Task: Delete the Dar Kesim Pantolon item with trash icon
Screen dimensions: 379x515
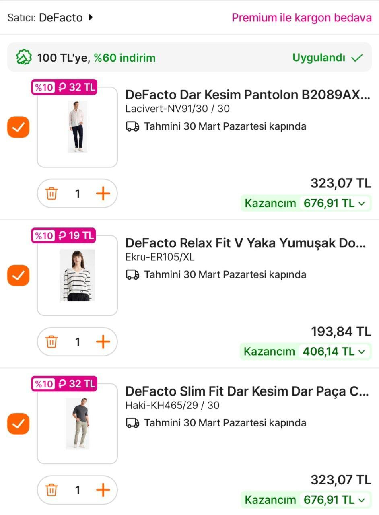Action: (51, 194)
